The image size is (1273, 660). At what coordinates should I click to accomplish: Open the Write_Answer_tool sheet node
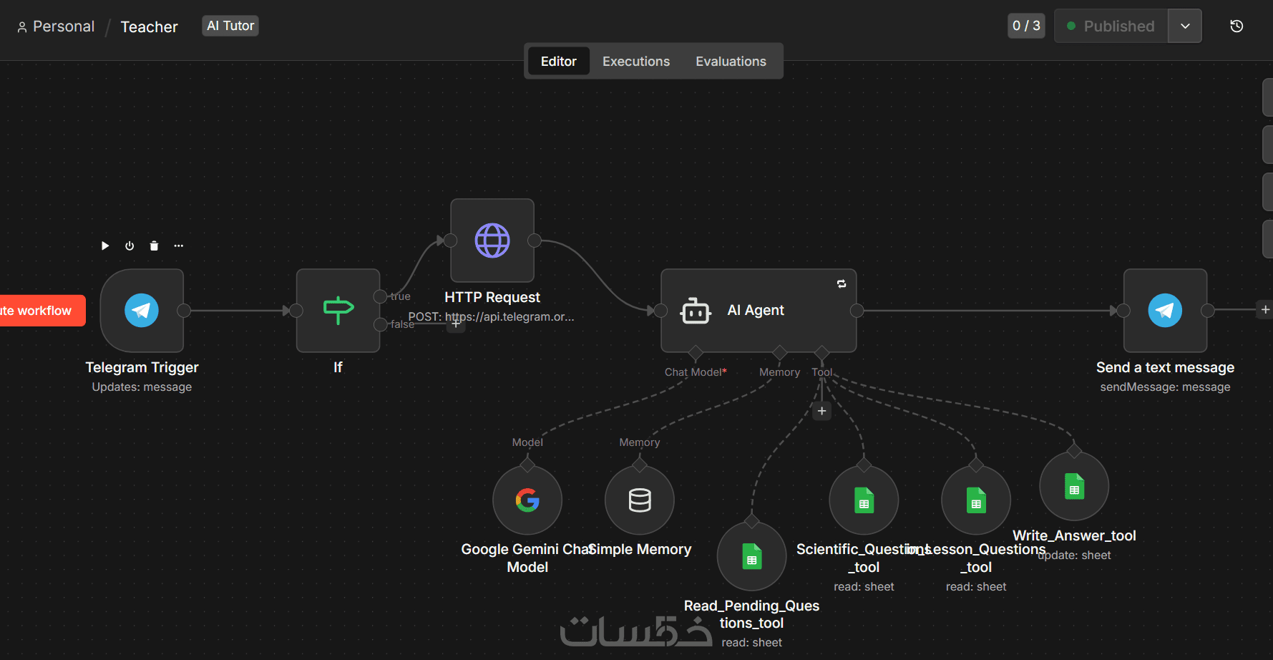(1074, 486)
